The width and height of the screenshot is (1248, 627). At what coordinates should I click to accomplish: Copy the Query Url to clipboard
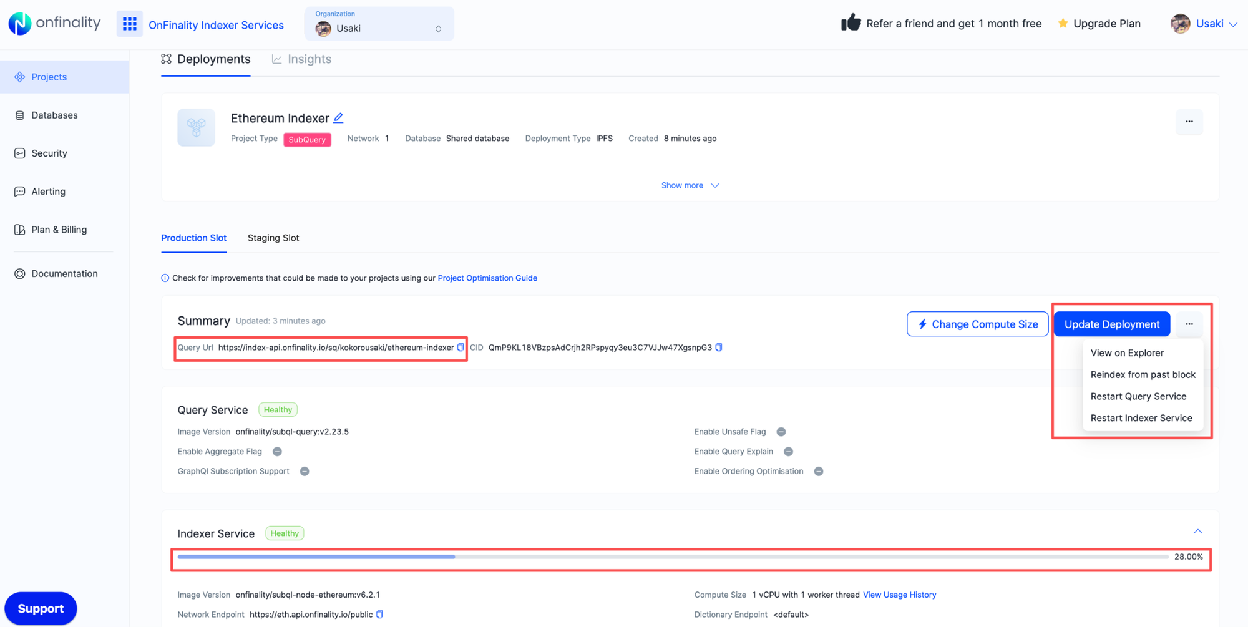(x=460, y=348)
